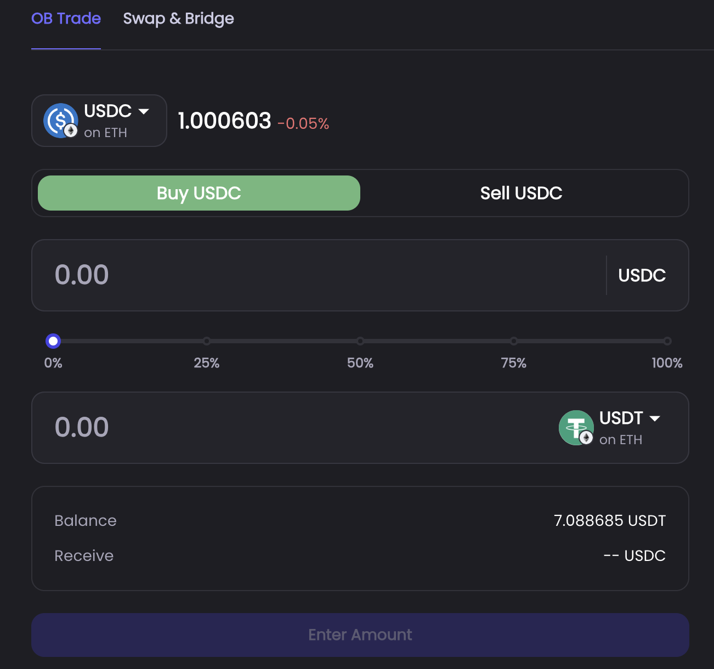Set the amount slider to 50%
Viewport: 714px width, 669px height.
coord(360,341)
